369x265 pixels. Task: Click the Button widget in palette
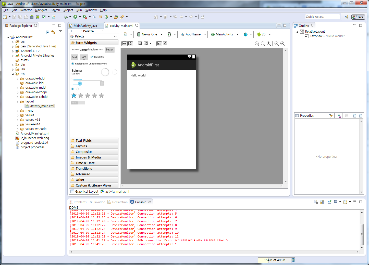point(109,50)
